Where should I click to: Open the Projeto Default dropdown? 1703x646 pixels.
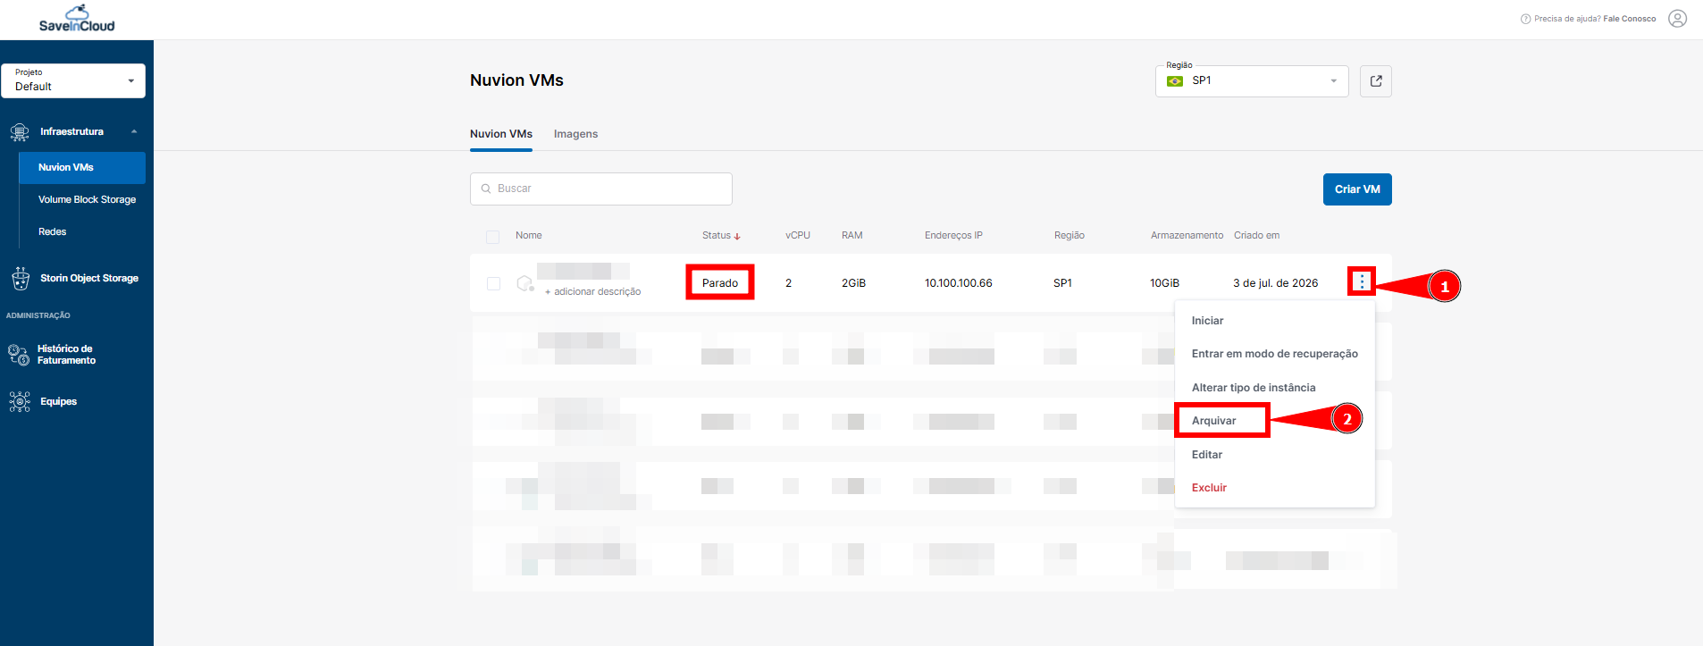coord(73,80)
